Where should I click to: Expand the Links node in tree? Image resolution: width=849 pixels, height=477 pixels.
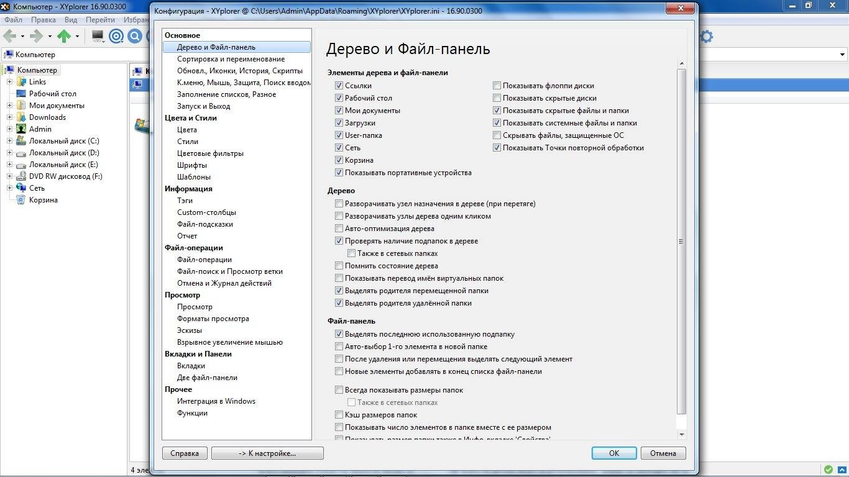click(10, 82)
